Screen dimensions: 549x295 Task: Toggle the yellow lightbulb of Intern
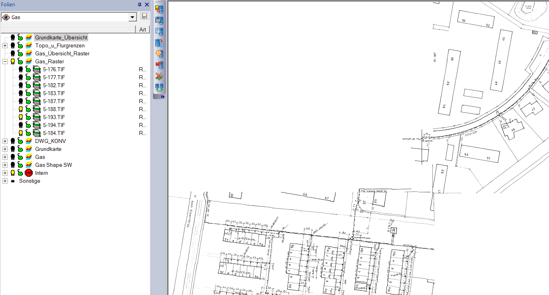coord(13,173)
